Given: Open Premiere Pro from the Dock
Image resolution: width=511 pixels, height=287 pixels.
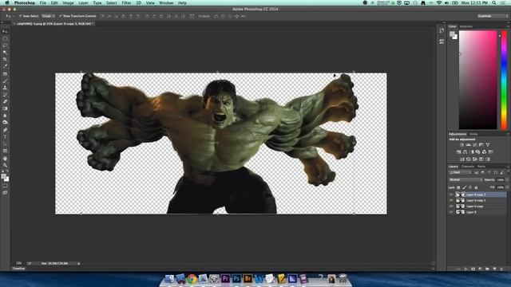Looking at the screenshot, I should [225, 278].
